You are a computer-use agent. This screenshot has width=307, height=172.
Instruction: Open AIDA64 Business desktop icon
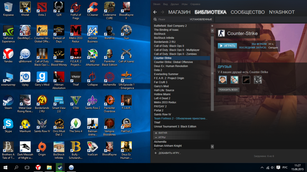92,34
